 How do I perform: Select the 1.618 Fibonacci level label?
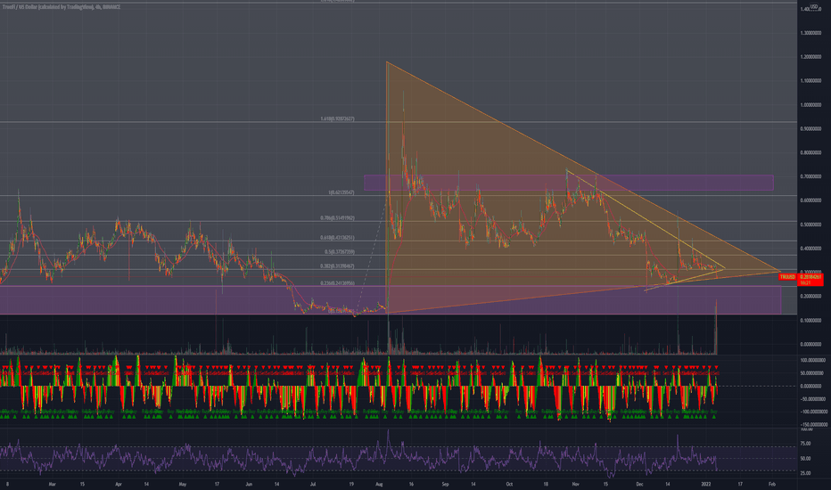(337, 118)
